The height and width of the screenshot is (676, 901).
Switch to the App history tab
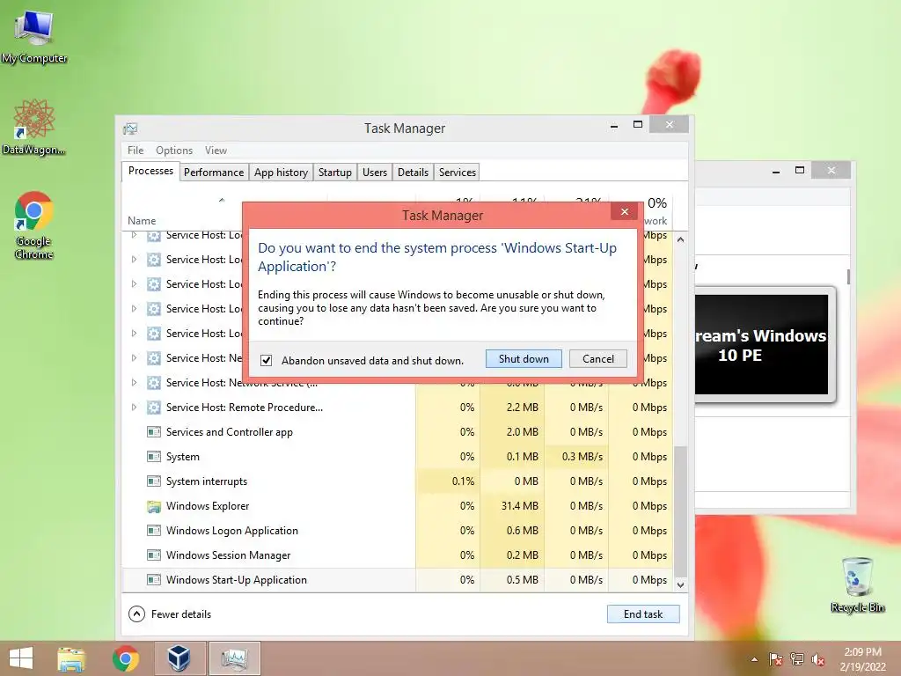click(x=281, y=173)
